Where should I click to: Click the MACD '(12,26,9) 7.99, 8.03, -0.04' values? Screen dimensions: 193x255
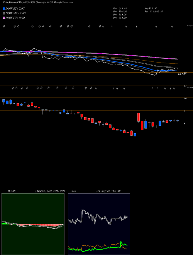click(x=50, y=191)
